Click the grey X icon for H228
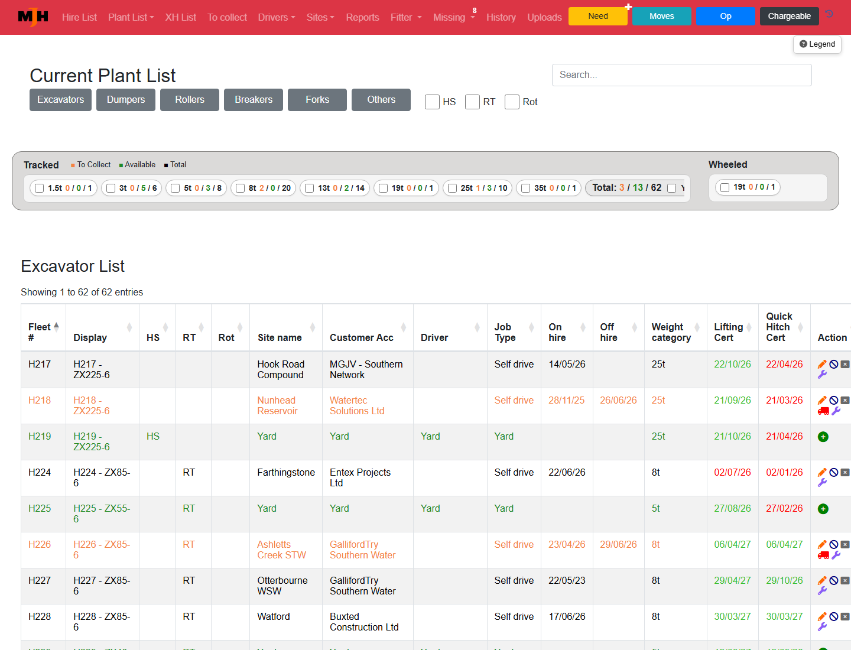 (845, 616)
